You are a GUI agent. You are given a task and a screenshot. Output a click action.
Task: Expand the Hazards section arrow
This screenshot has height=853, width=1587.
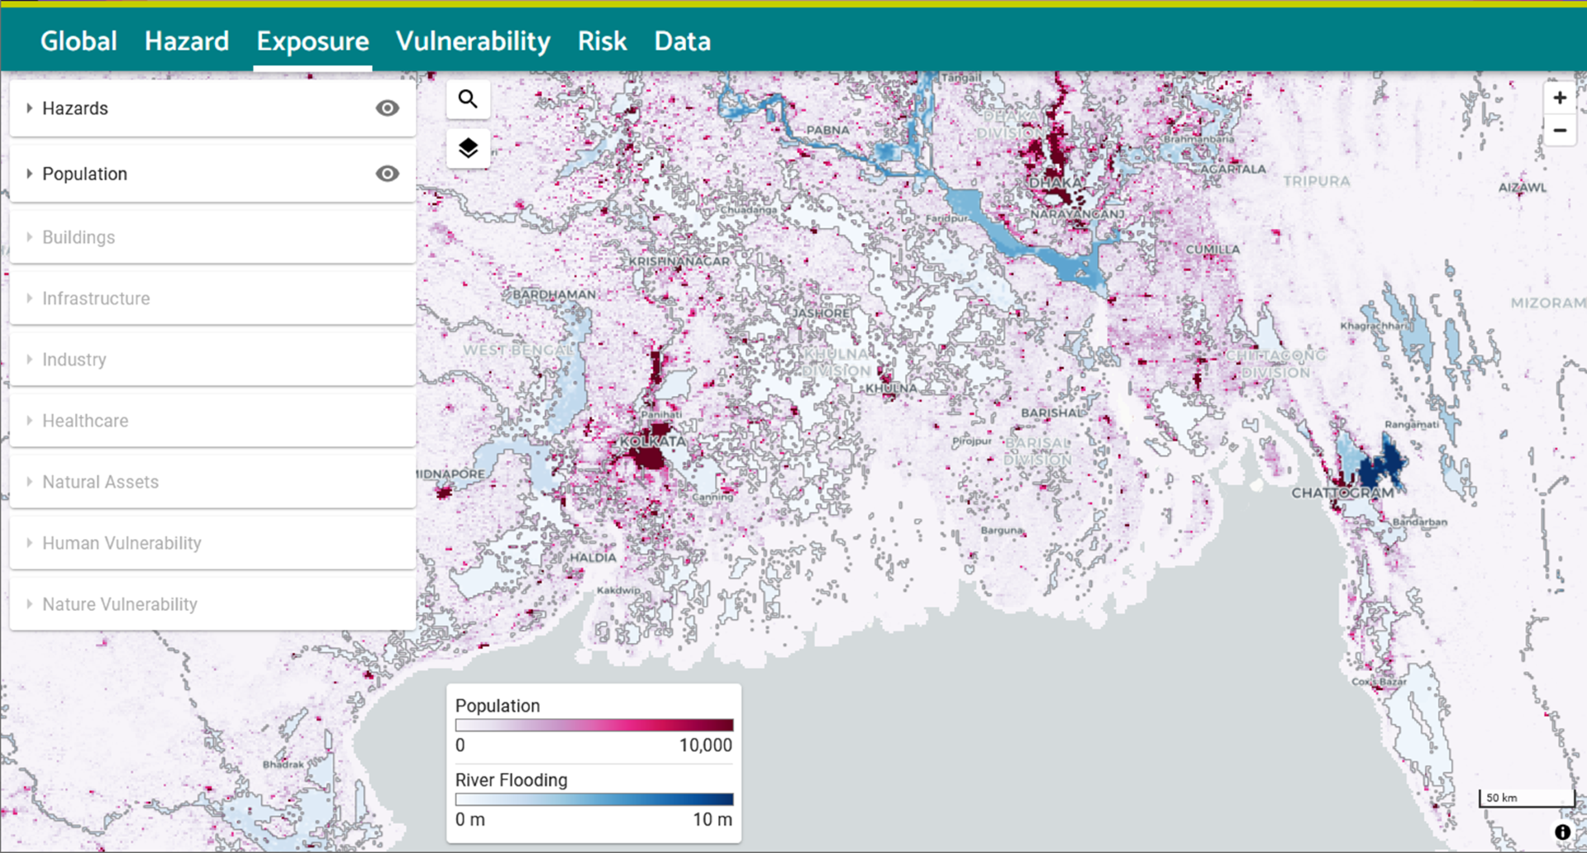[x=29, y=108]
